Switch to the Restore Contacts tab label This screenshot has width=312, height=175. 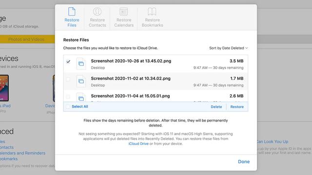click(x=97, y=23)
